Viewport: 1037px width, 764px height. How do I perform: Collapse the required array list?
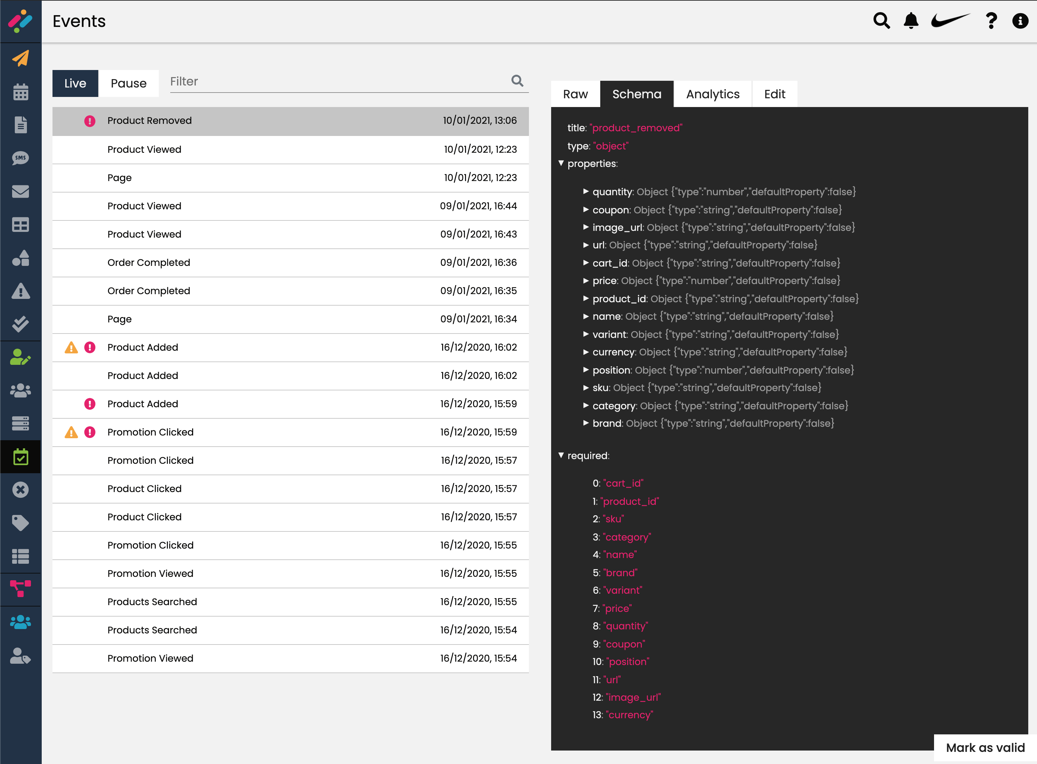[561, 455]
